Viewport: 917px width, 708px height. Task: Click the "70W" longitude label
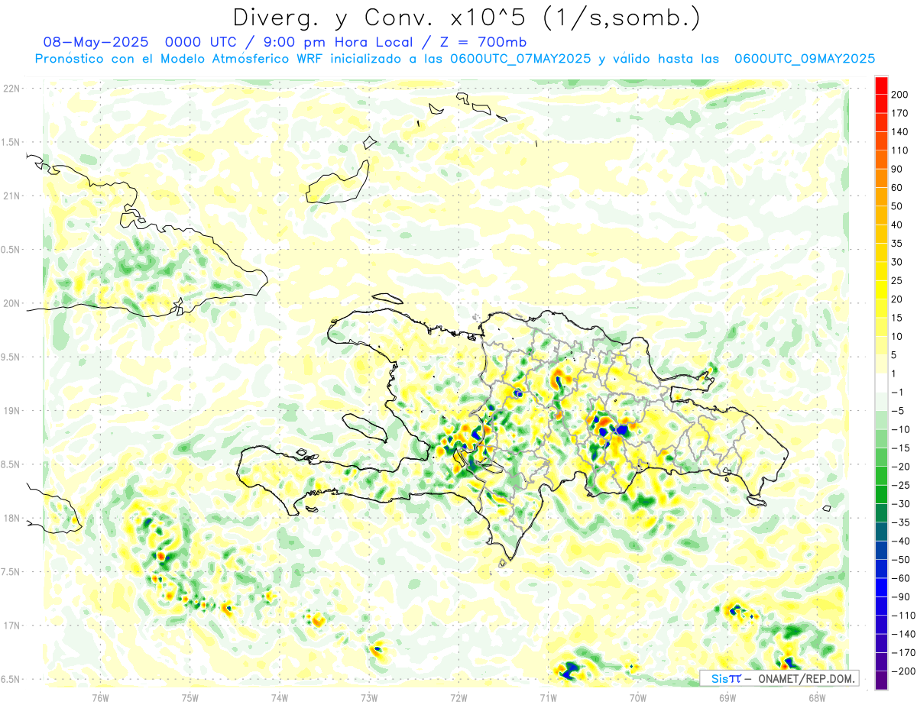[x=638, y=697]
